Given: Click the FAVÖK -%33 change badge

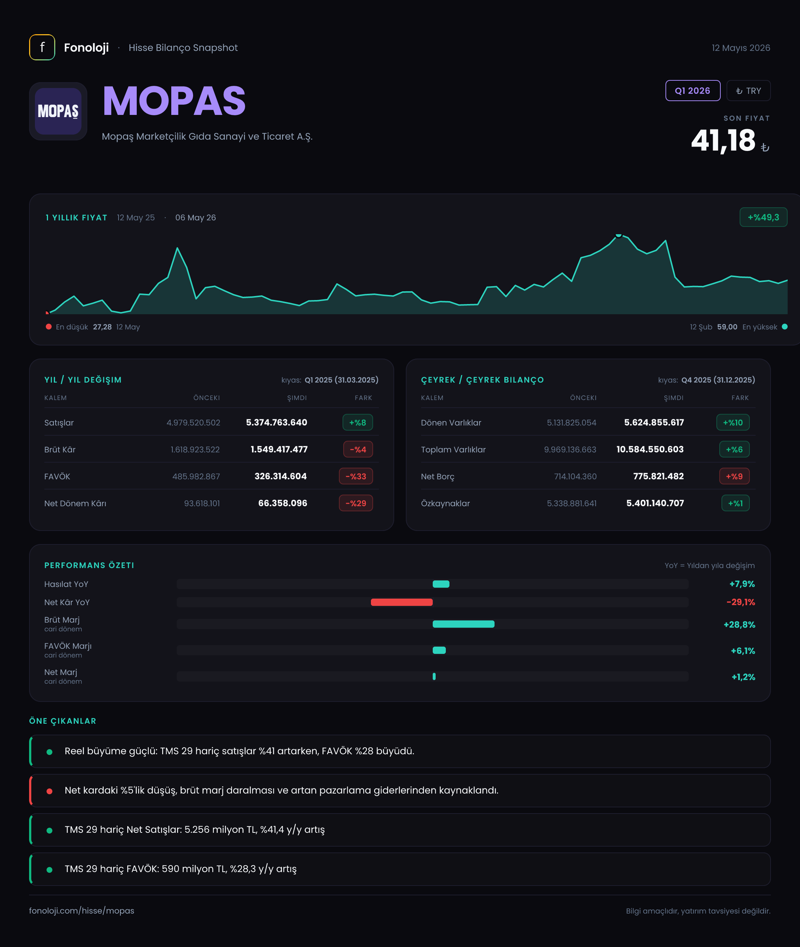Looking at the screenshot, I should pos(356,476).
